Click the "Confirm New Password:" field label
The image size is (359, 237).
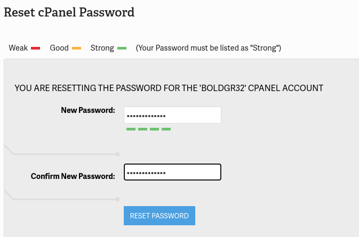[x=73, y=176]
